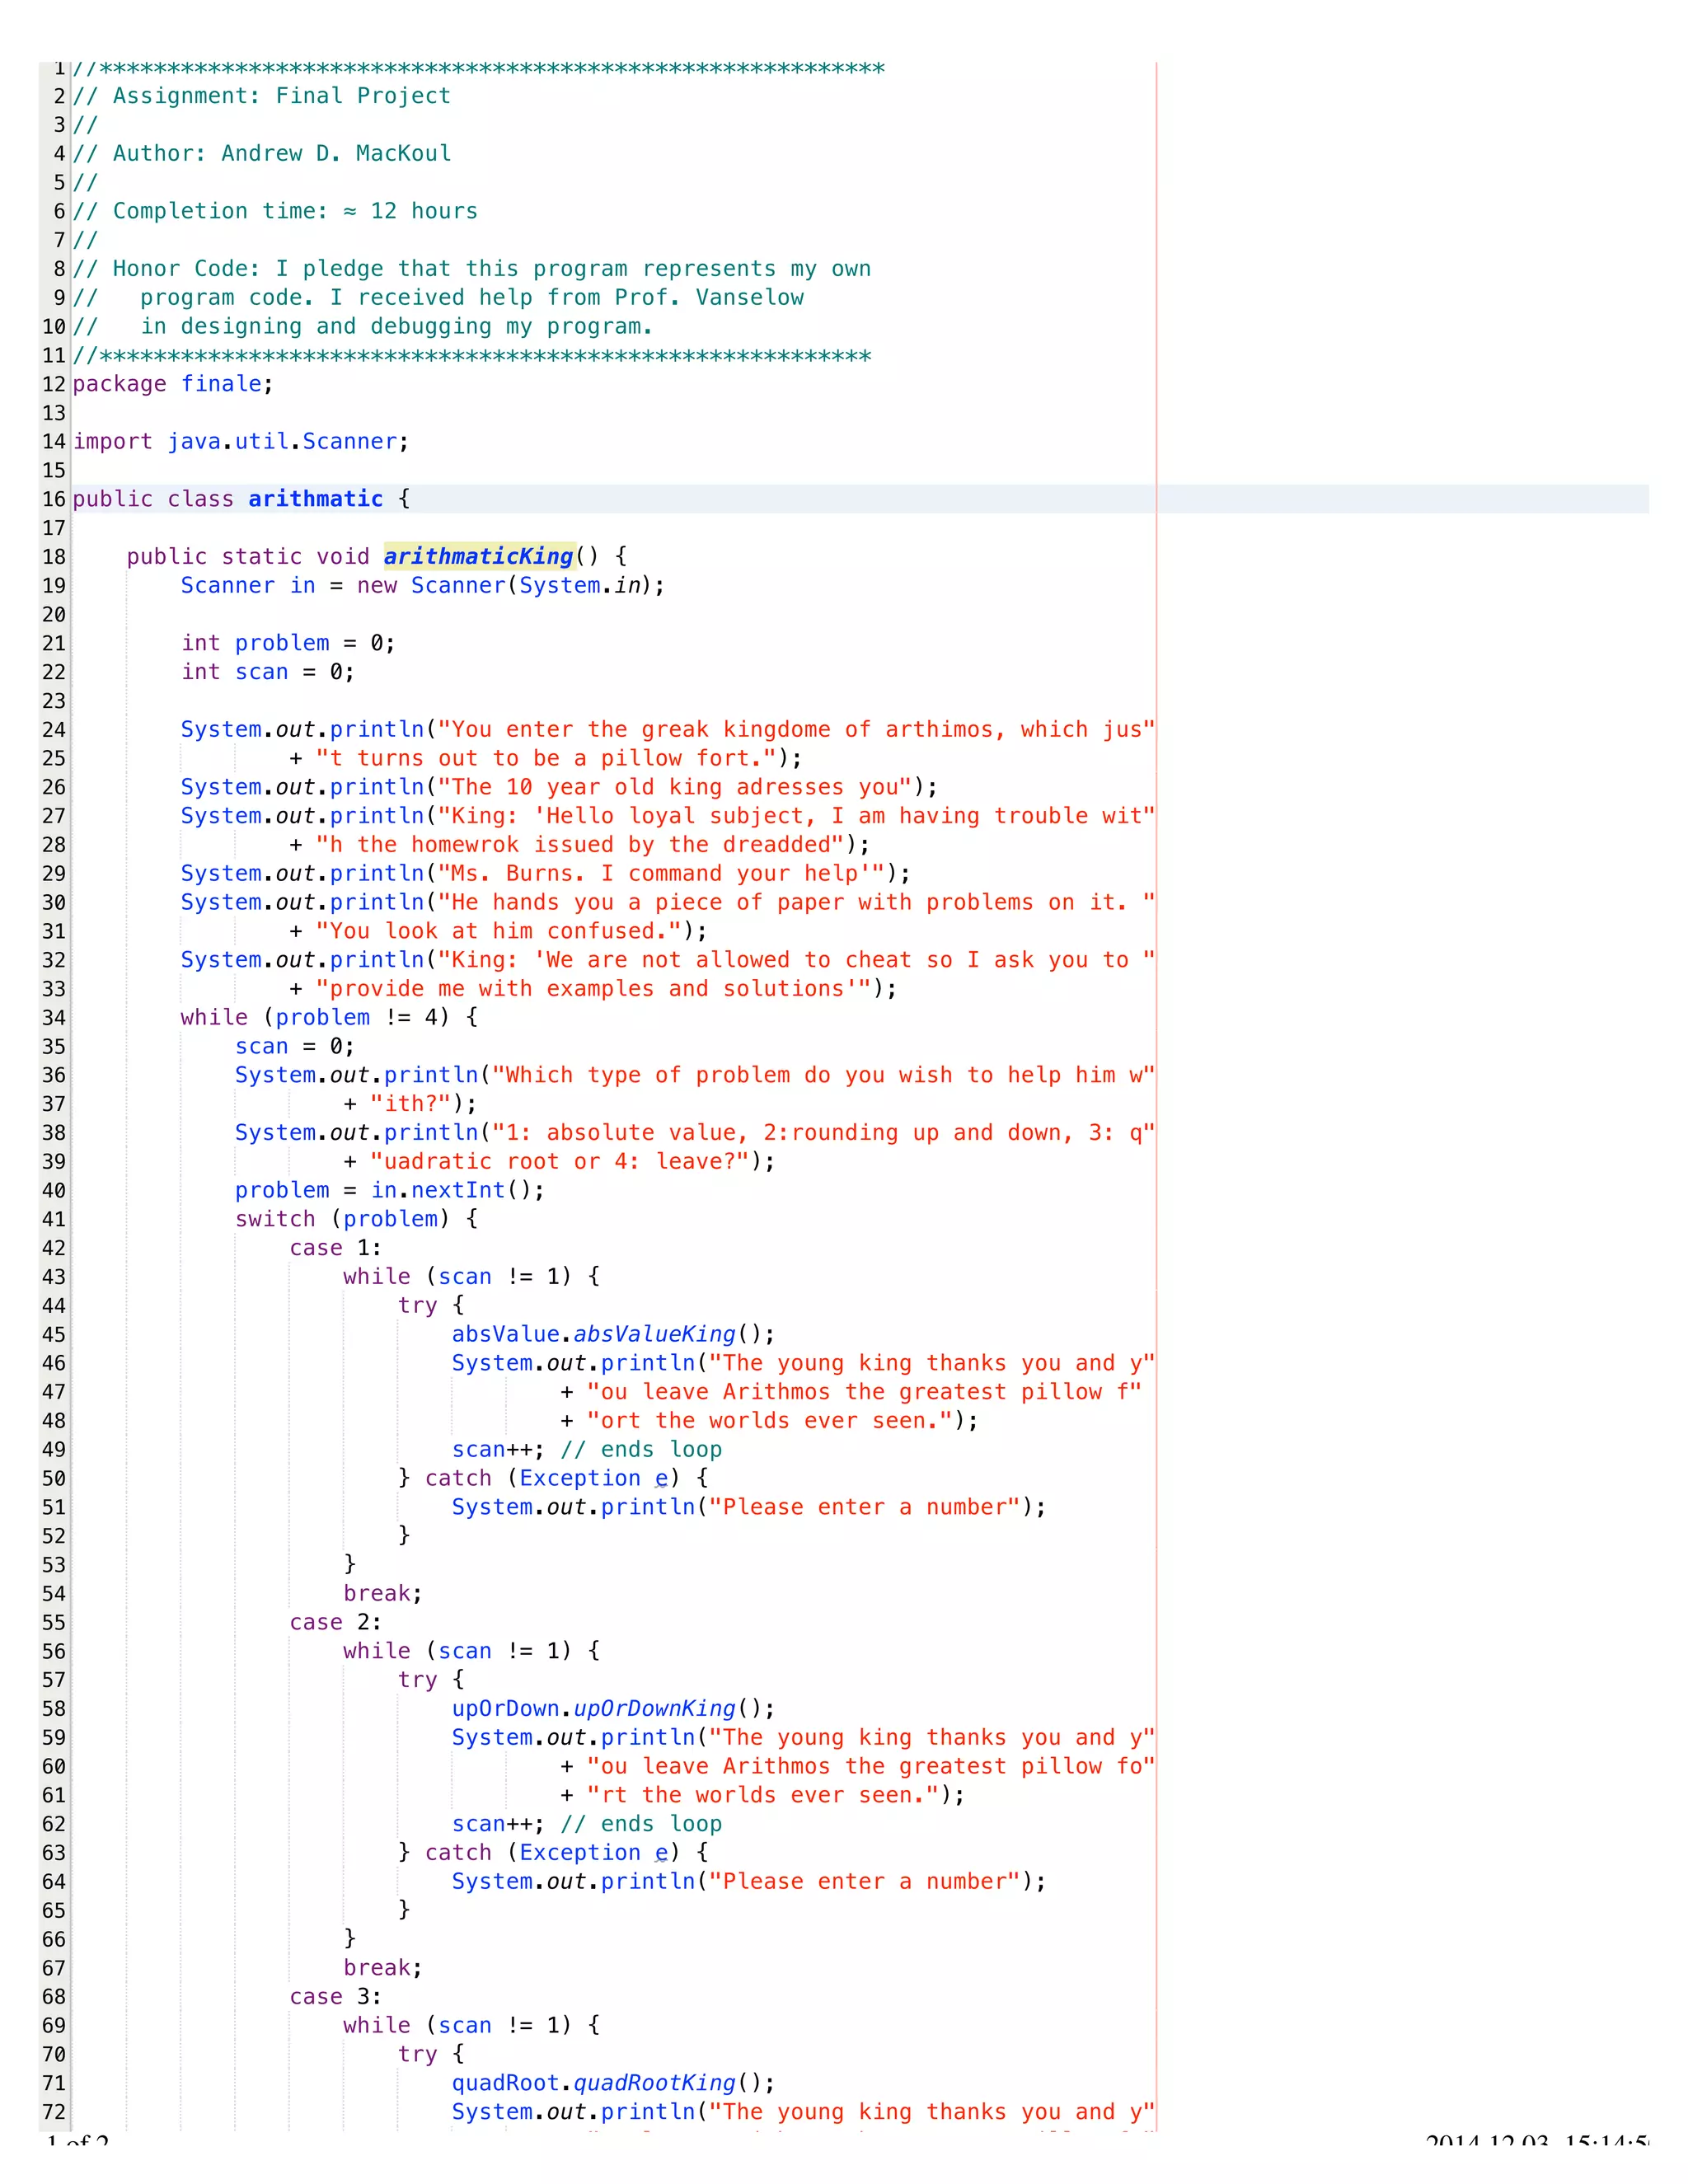Viewport: 1688px width, 2184px height.
Task: Click 'break;' on line 54
Action: point(383,1594)
